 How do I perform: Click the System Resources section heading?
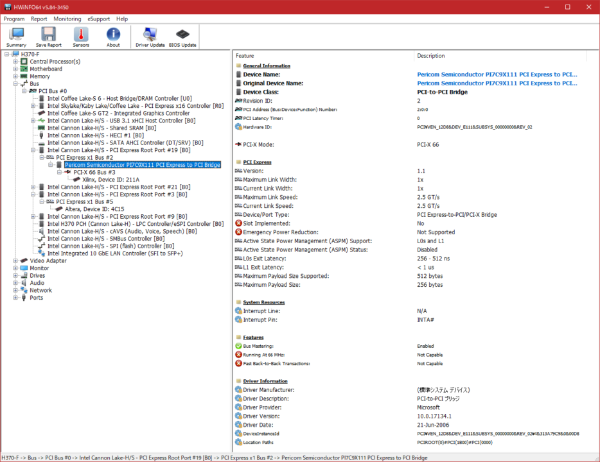pyautogui.click(x=264, y=302)
